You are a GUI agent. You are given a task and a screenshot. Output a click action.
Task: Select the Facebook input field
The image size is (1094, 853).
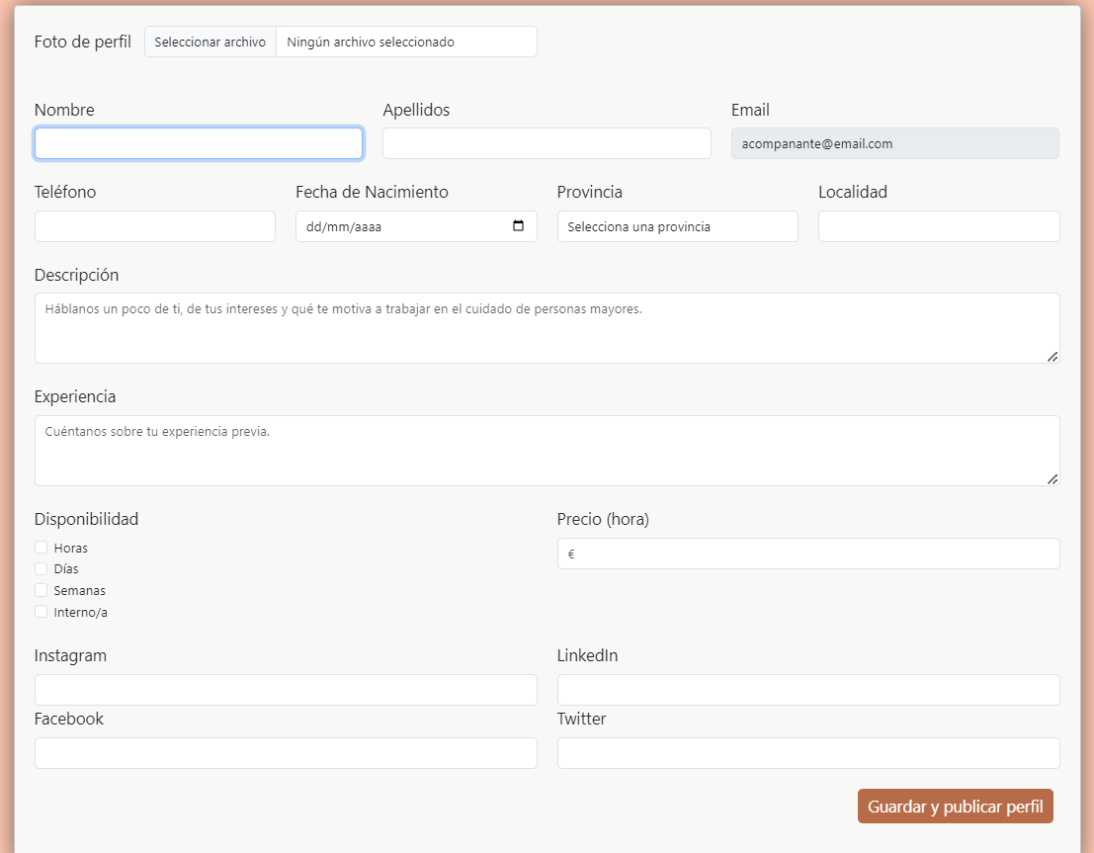click(x=286, y=753)
